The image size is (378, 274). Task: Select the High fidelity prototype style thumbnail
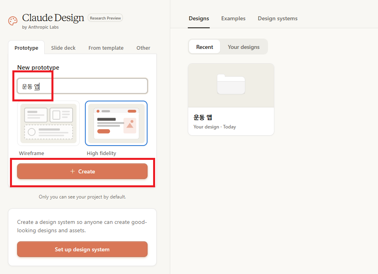point(116,123)
